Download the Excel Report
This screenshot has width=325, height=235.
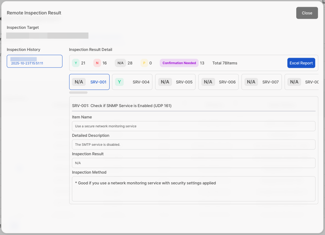point(301,63)
